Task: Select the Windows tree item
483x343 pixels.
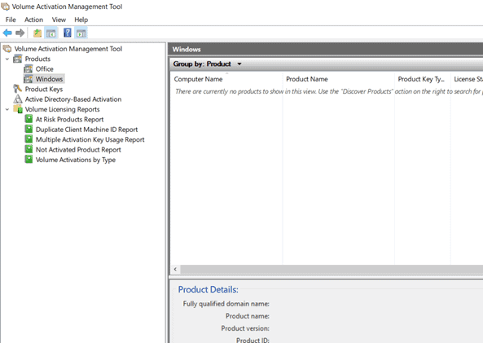Action: [x=49, y=79]
